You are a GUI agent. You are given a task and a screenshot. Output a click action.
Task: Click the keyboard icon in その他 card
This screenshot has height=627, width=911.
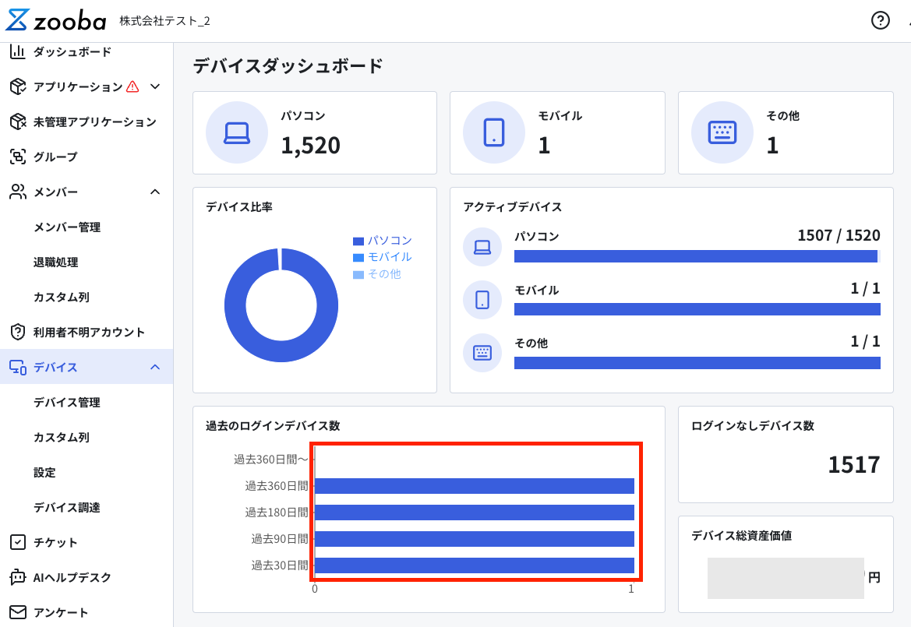(x=722, y=132)
